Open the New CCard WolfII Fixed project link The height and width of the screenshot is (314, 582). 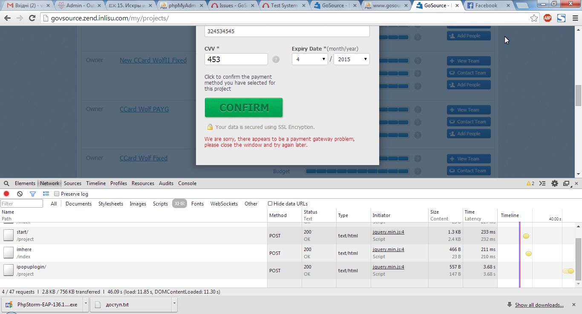point(153,60)
